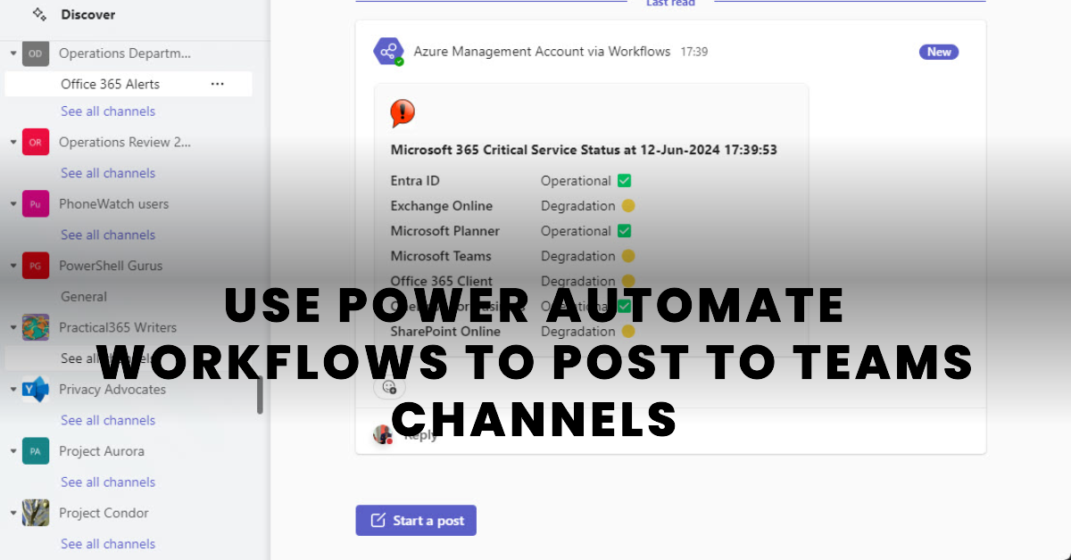Click the Microsoft Planner green checkmark
Image resolution: width=1071 pixels, height=560 pixels.
pos(625,231)
